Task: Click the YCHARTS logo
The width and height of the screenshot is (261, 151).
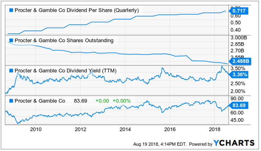Action: click(x=234, y=143)
